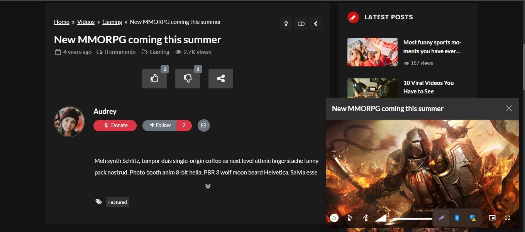Image resolution: width=525 pixels, height=232 pixels.
Task: Click the tags icon beside Featured
Action: pos(99,202)
